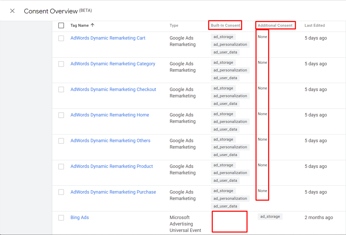This screenshot has width=346, height=235.
Task: Check the AdWords Dynamic Remarketing Purchase checkbox
Action: point(61,192)
